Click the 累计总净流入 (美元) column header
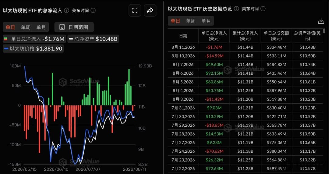This screenshot has width=329, height=174. pyautogui.click(x=245, y=36)
